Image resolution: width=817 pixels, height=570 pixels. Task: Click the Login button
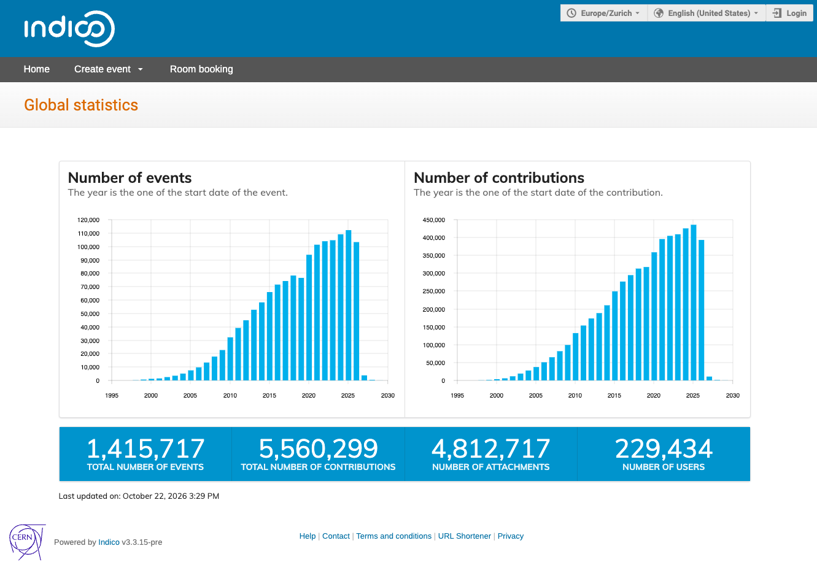(x=790, y=13)
